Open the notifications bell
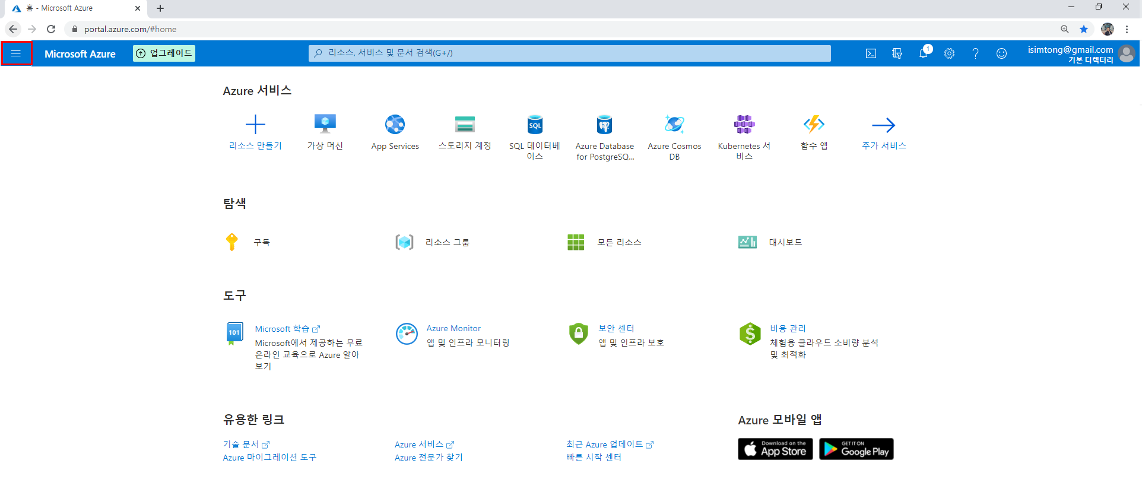 [x=924, y=53]
